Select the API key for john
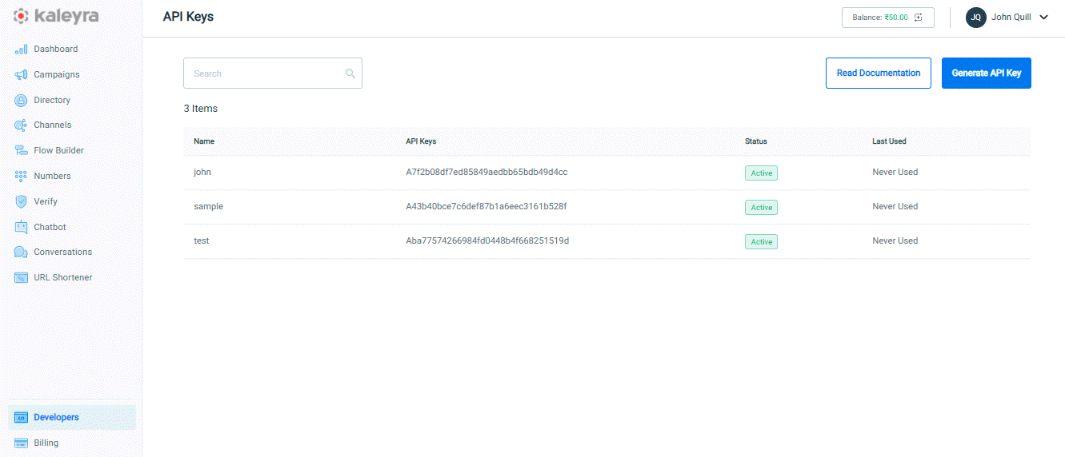The height and width of the screenshot is (457, 1065). point(486,173)
